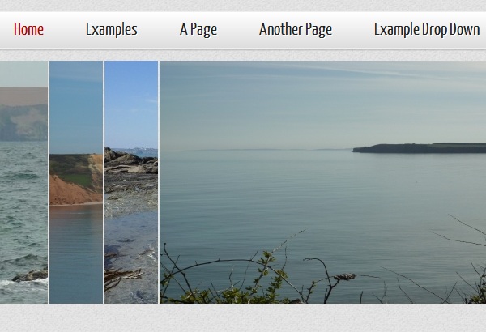Expand the red cliff image slice
This screenshot has width=486, height=332.
click(x=76, y=182)
